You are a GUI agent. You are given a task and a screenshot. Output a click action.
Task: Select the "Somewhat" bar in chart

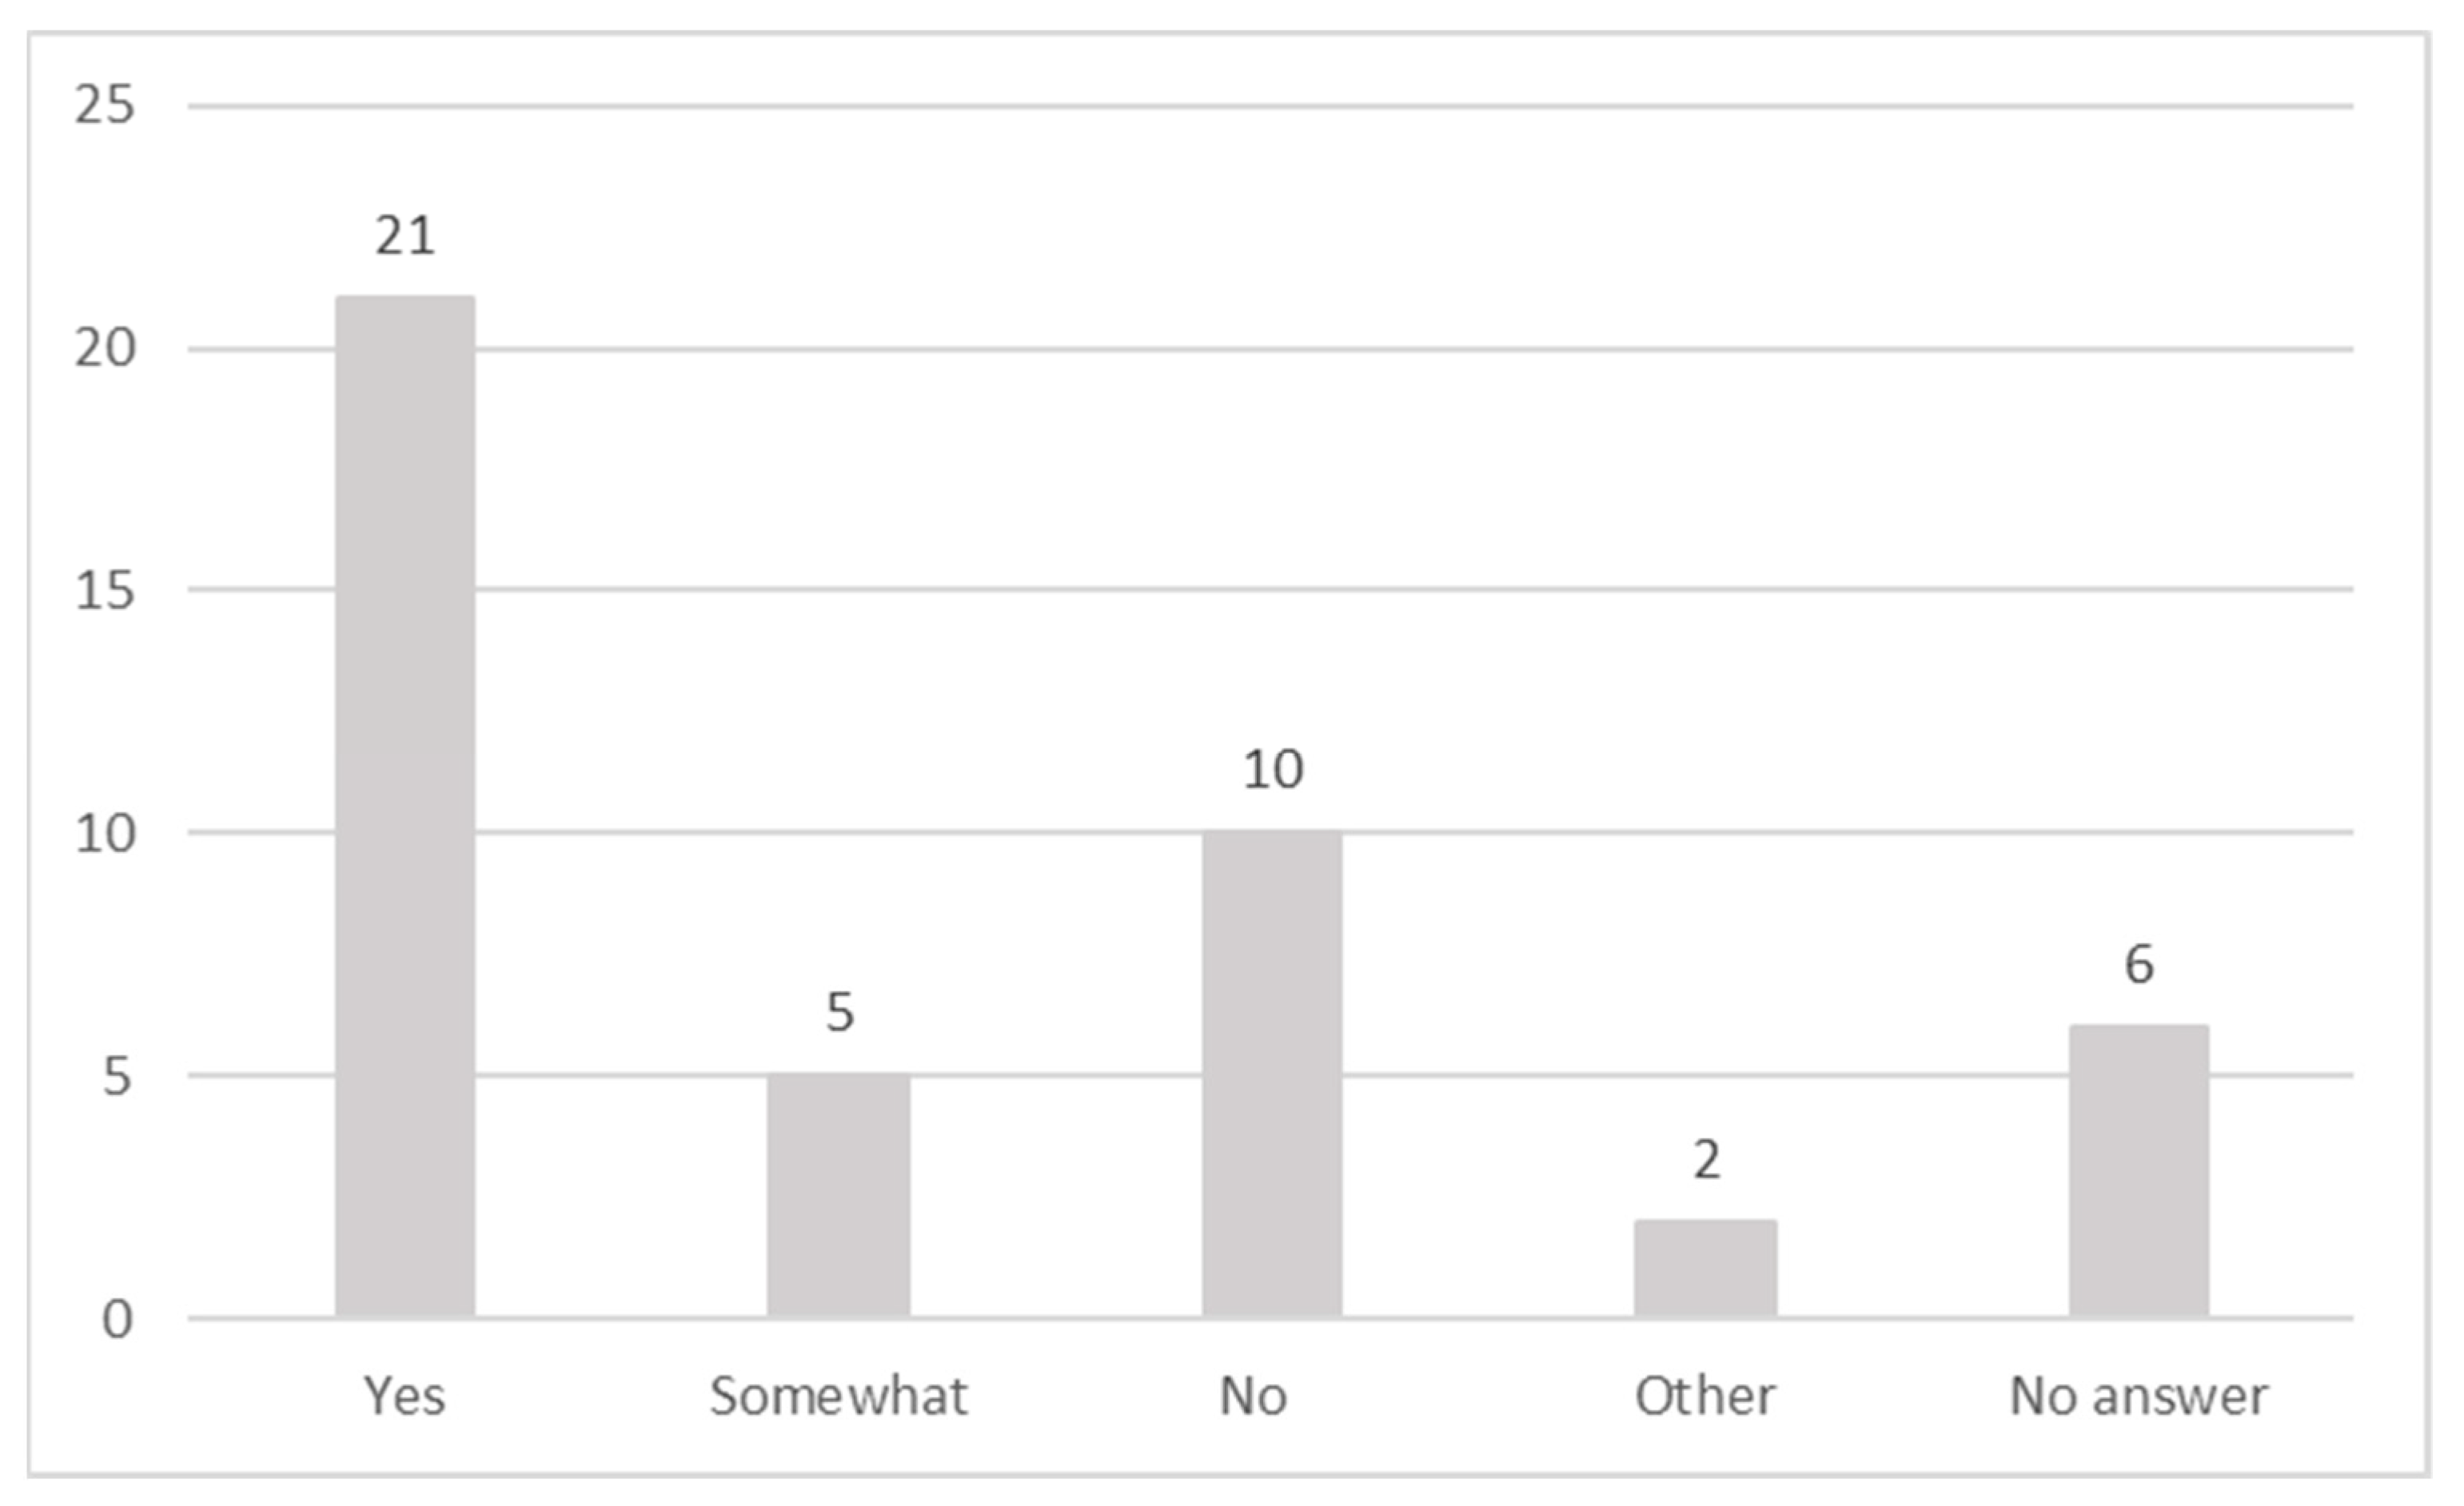coord(839,1195)
